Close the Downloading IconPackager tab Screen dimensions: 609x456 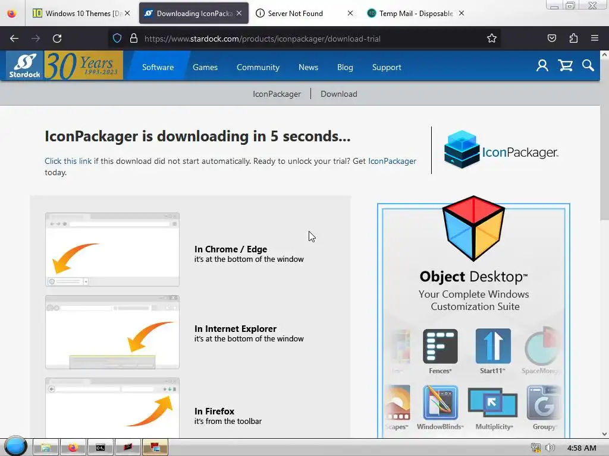pos(239,13)
